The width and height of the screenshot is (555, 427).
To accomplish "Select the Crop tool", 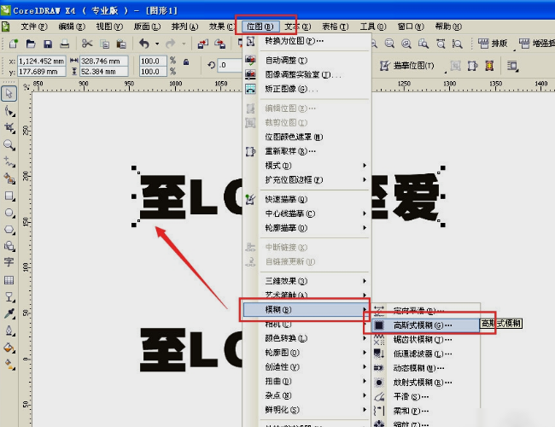I will (9, 128).
